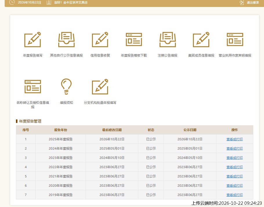
Task: Click the 注销公告填报 label
Action: [167, 55]
